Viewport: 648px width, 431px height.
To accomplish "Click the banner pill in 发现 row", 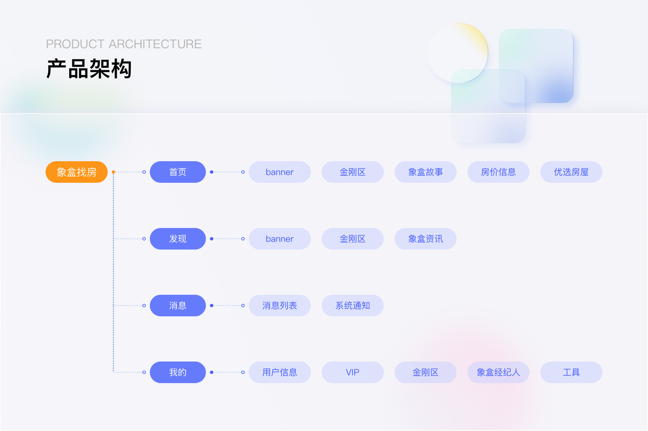I will (x=280, y=239).
